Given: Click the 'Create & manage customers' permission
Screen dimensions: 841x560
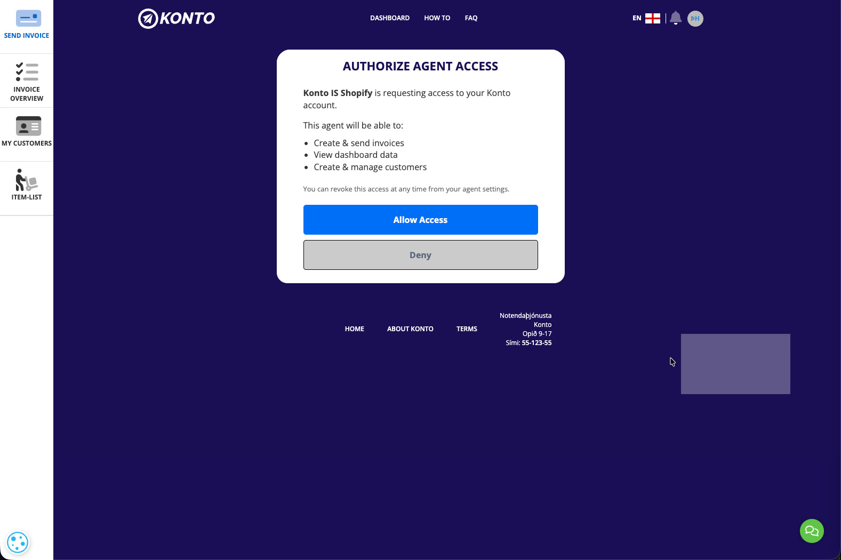Looking at the screenshot, I should click(370, 167).
